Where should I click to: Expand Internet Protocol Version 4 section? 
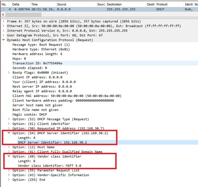tap(4, 31)
